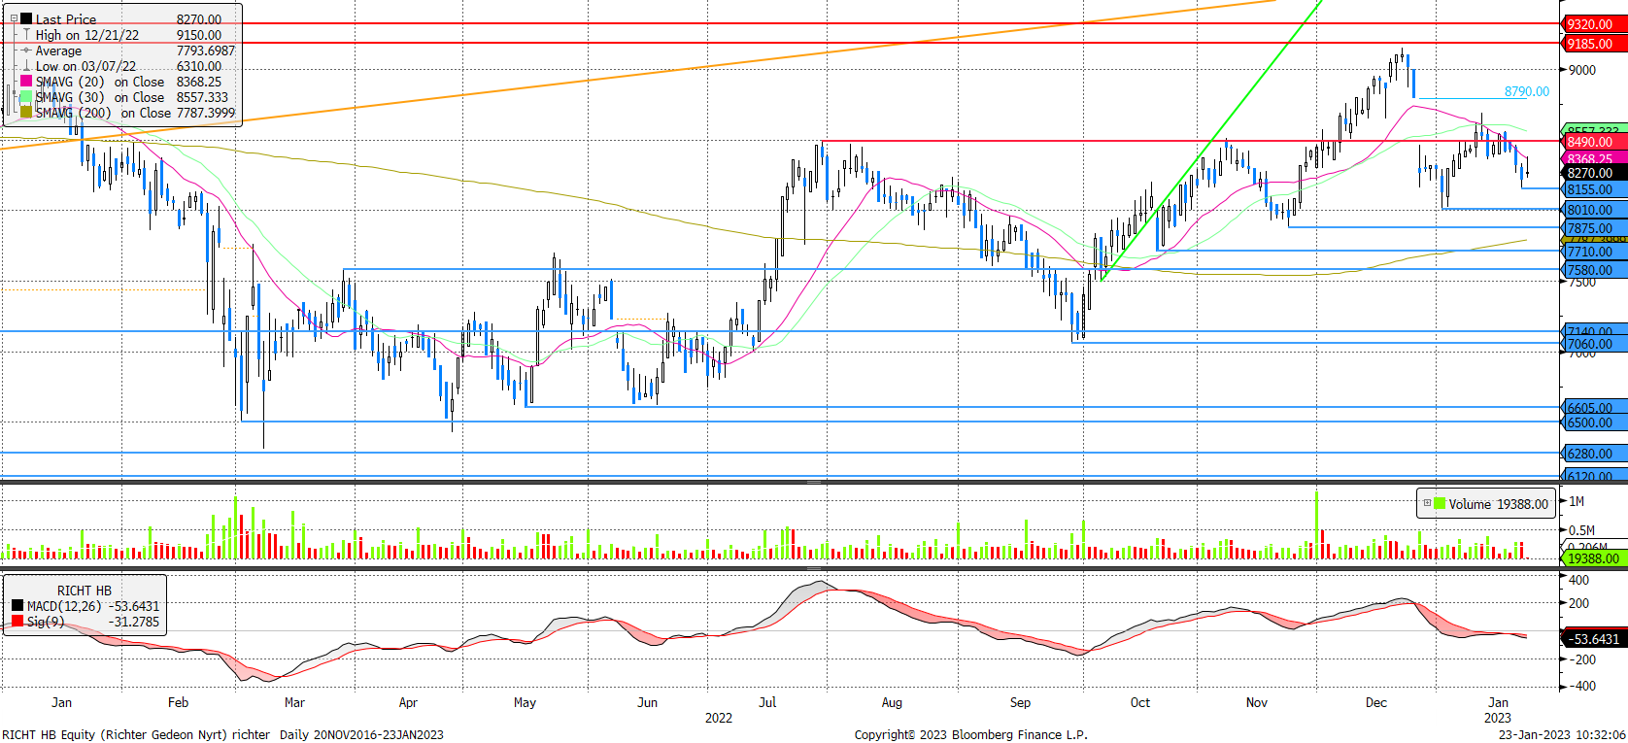The height and width of the screenshot is (743, 1628).
Task: Select the 'Average' legend label
Action: [x=58, y=51]
